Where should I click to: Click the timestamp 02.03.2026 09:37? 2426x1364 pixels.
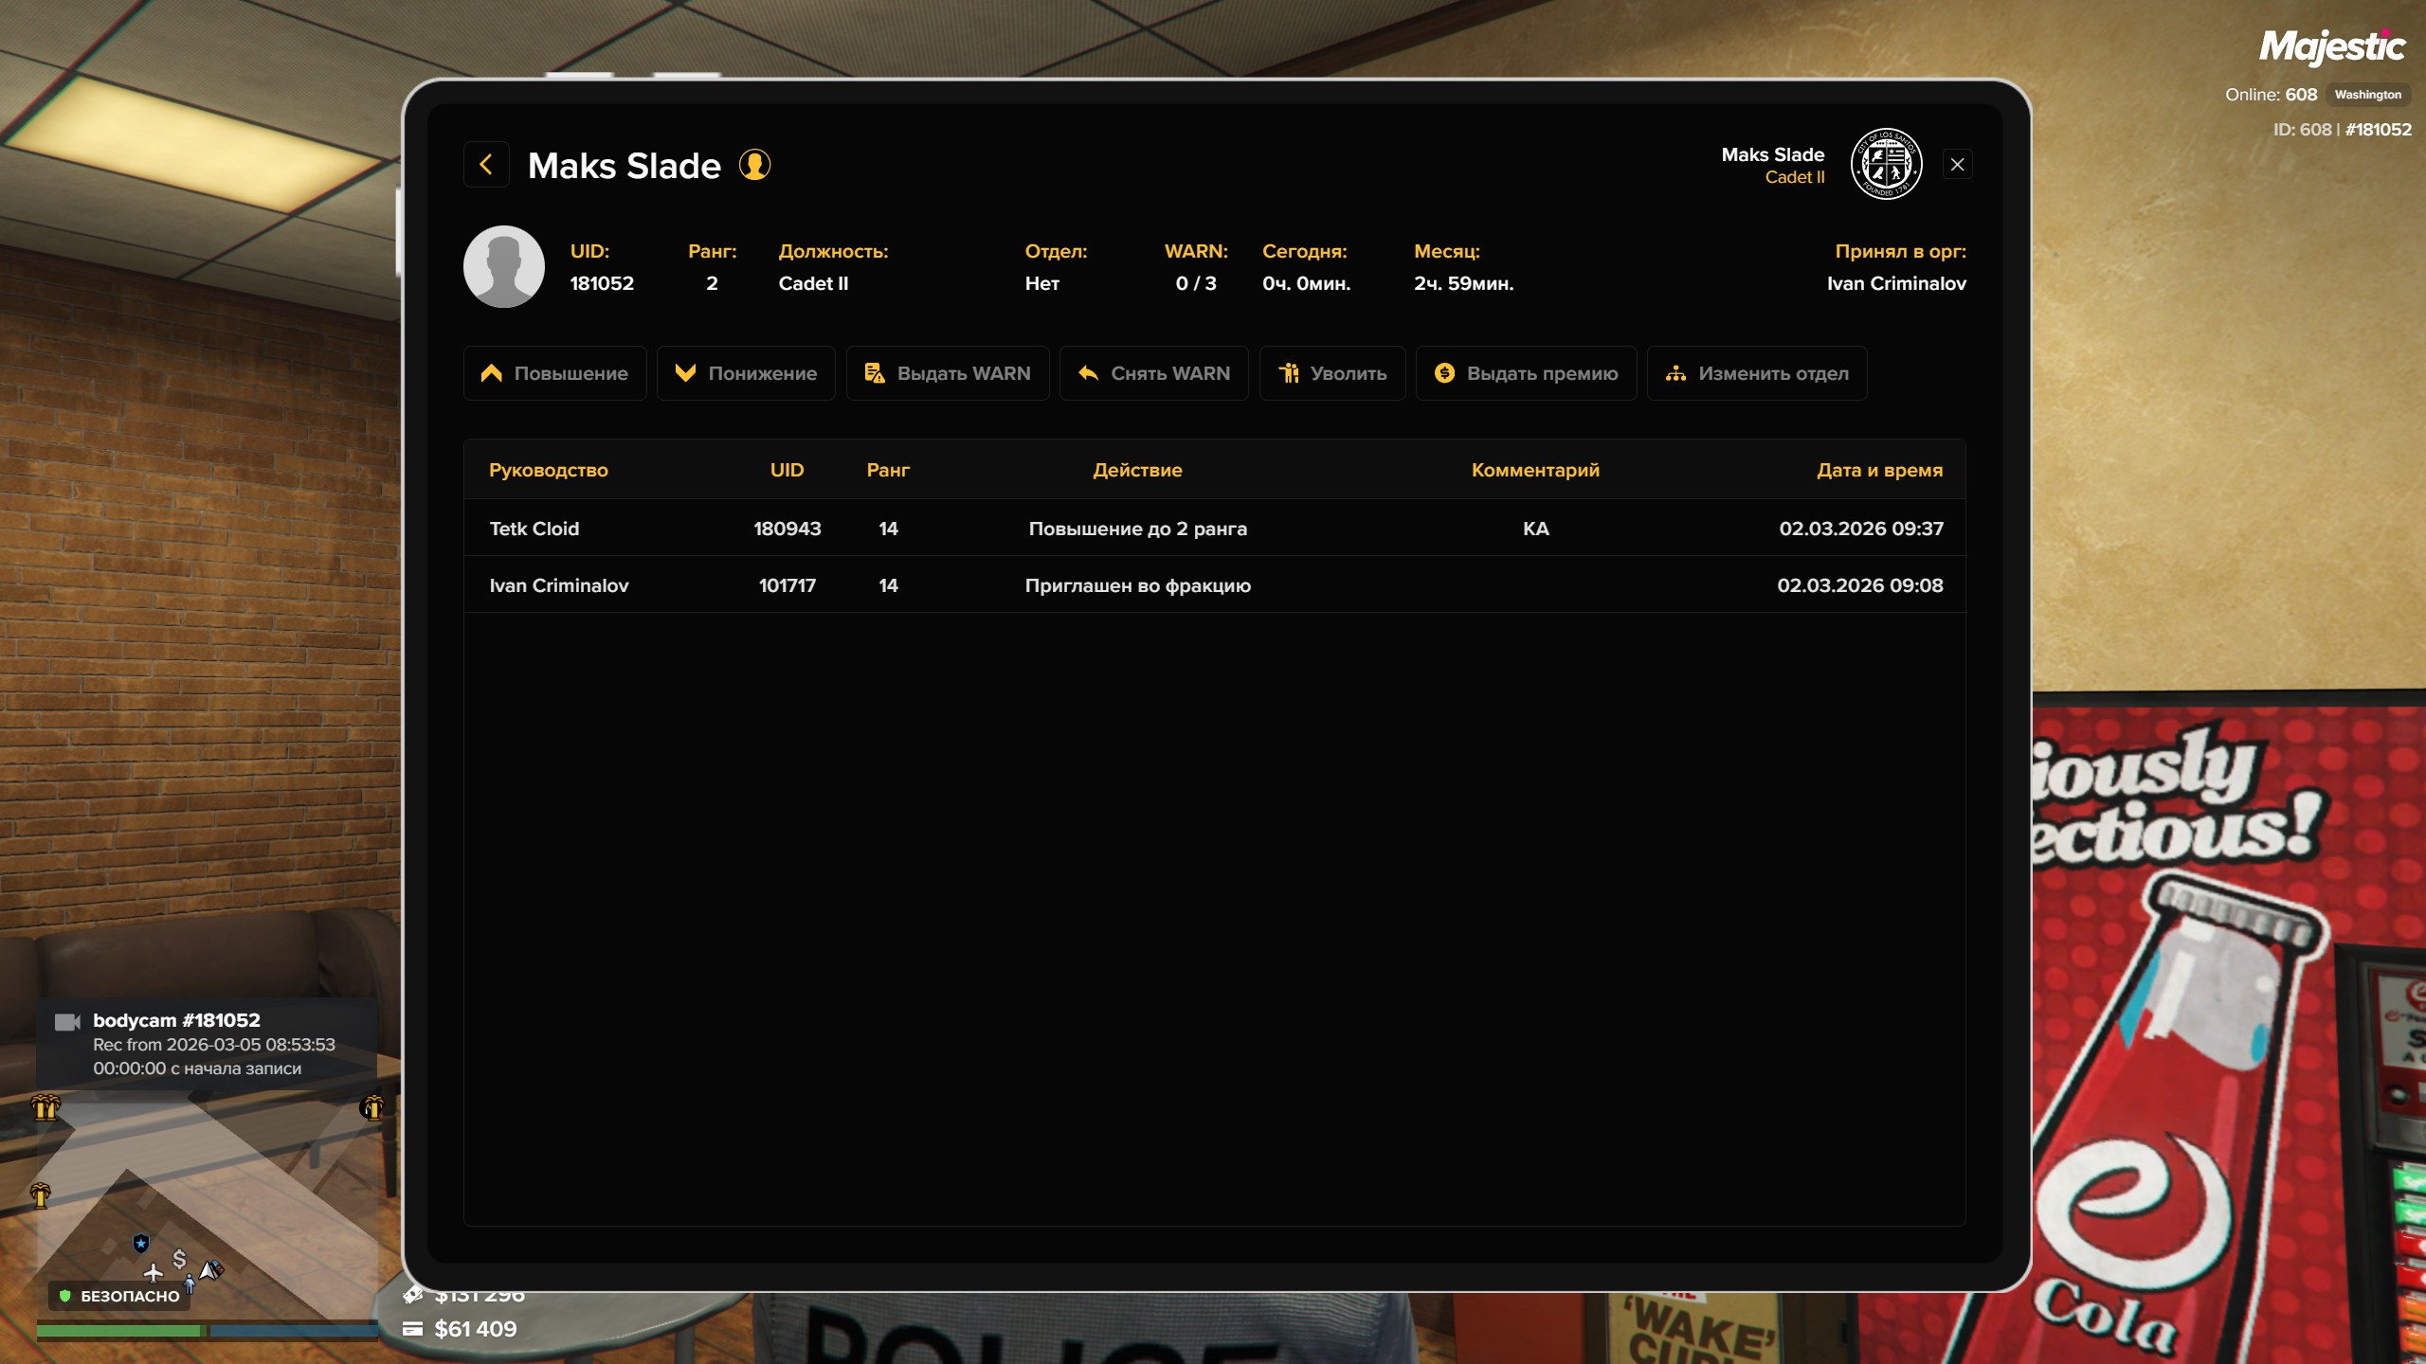click(1861, 529)
